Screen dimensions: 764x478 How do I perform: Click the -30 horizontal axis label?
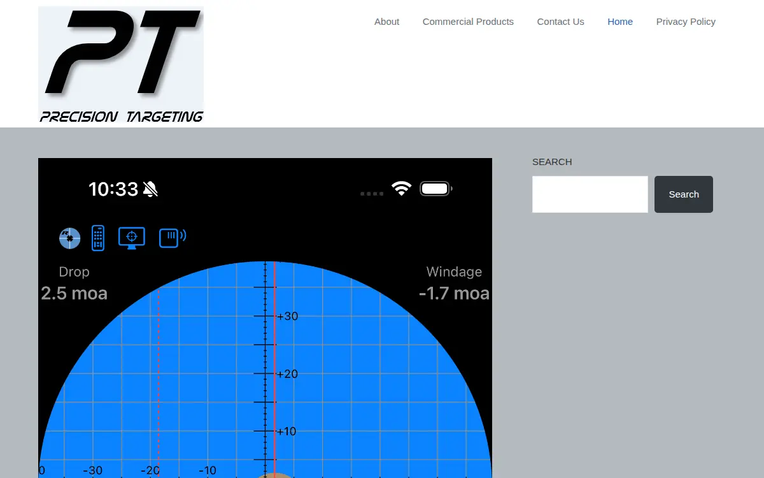pyautogui.click(x=93, y=471)
